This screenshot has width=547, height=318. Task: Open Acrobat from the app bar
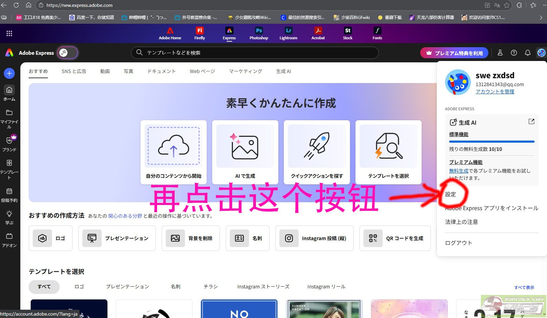[x=318, y=33]
